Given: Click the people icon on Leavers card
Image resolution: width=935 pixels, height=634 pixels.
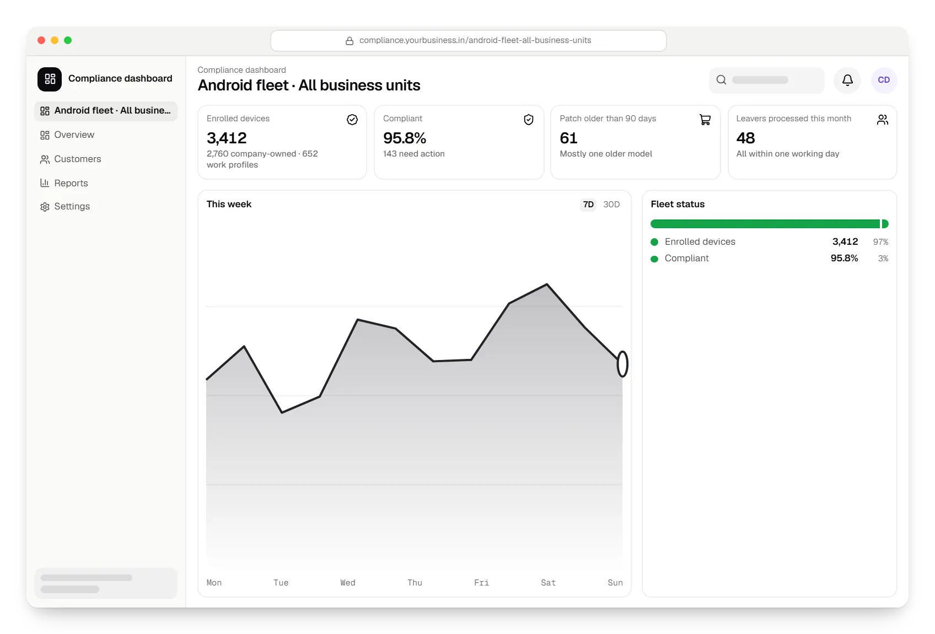Looking at the screenshot, I should (883, 120).
